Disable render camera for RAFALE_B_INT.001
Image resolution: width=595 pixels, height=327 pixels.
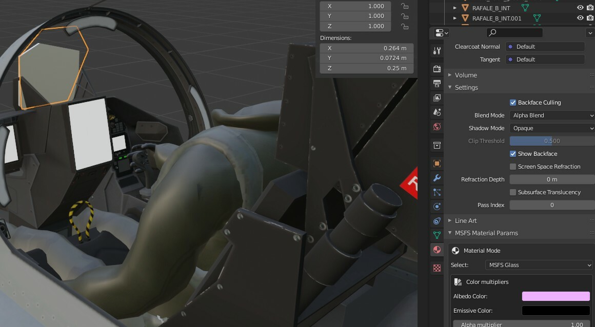click(x=590, y=18)
